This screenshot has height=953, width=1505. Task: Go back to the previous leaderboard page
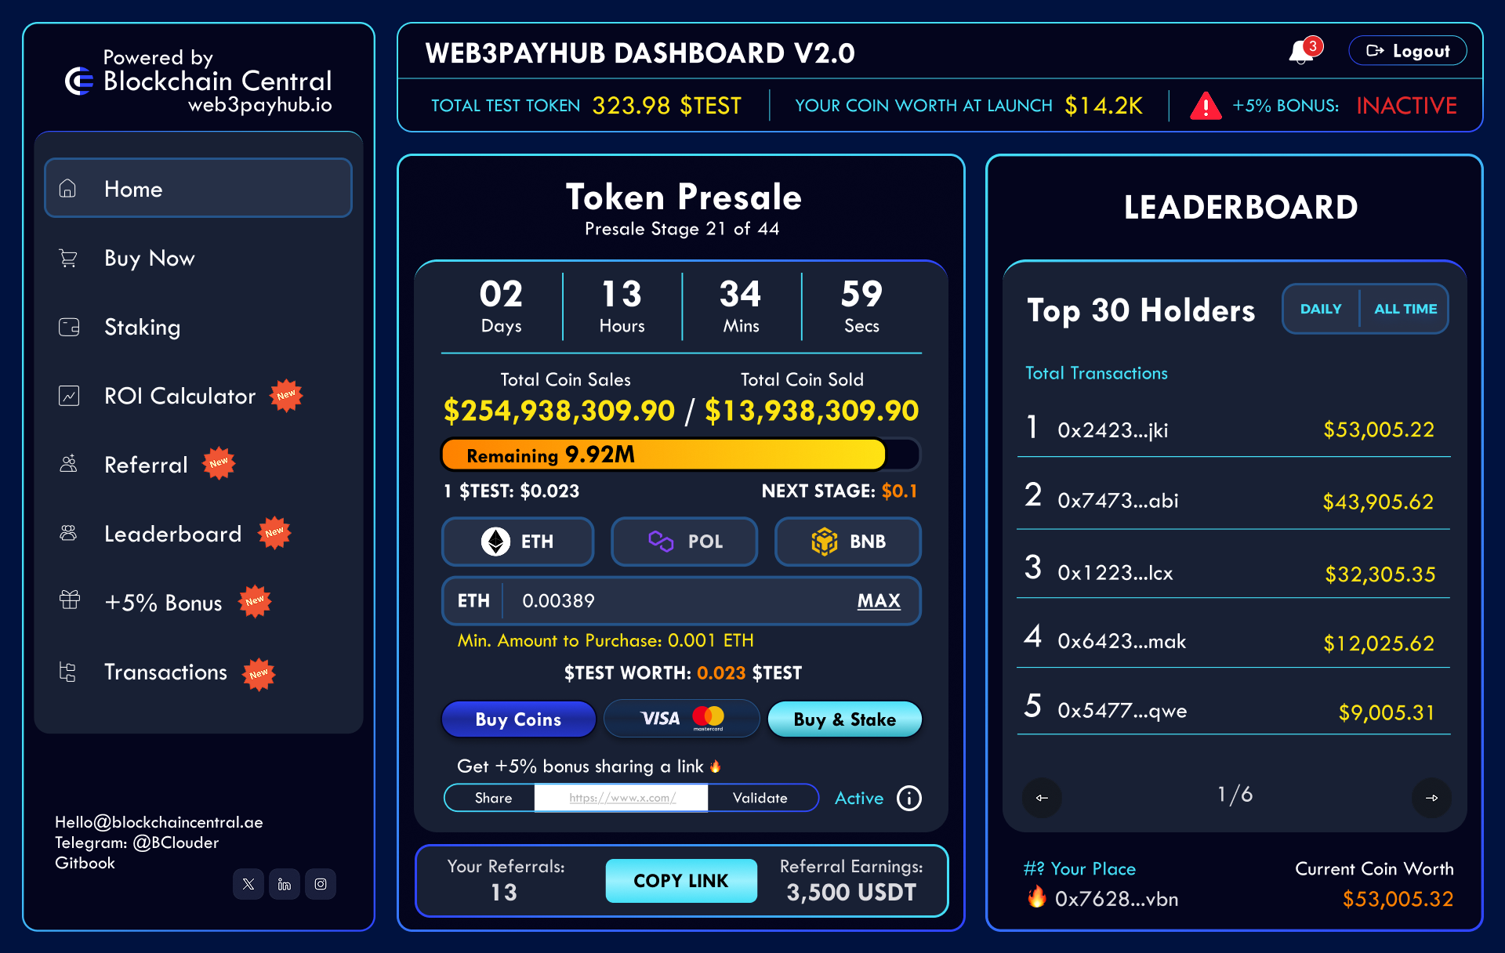pyautogui.click(x=1042, y=798)
